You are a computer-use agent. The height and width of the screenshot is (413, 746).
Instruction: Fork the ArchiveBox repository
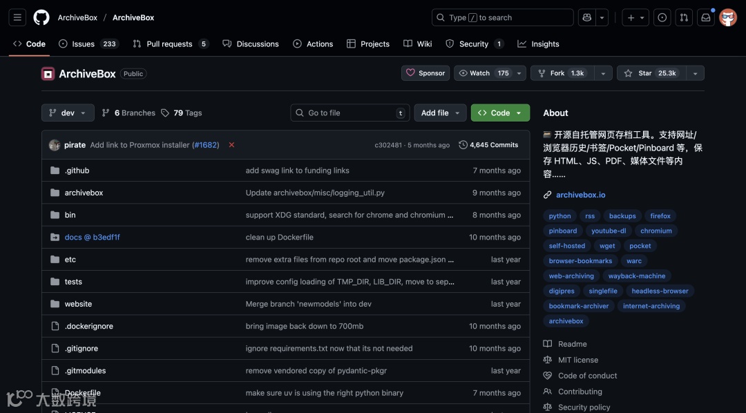tap(562, 73)
